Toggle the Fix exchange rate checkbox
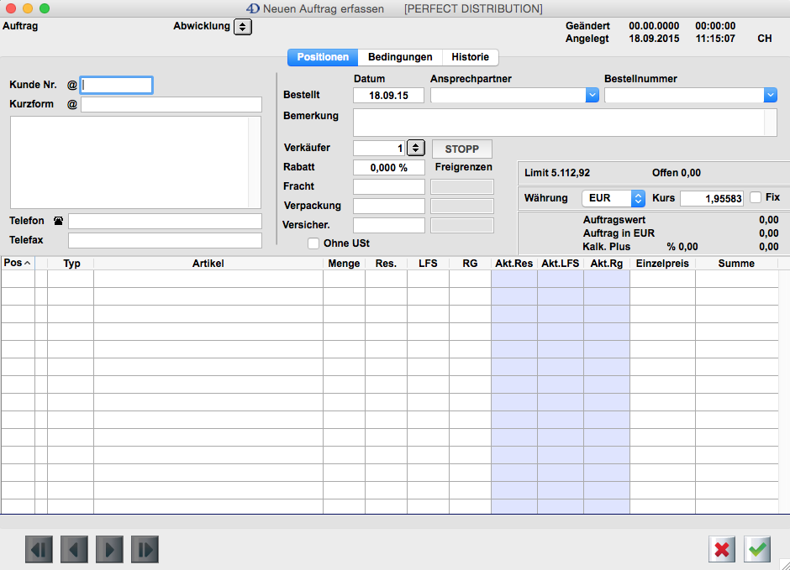Viewport: 790px width, 570px height. click(756, 197)
